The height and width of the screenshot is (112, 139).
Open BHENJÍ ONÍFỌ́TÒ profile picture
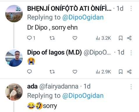(14, 14)
